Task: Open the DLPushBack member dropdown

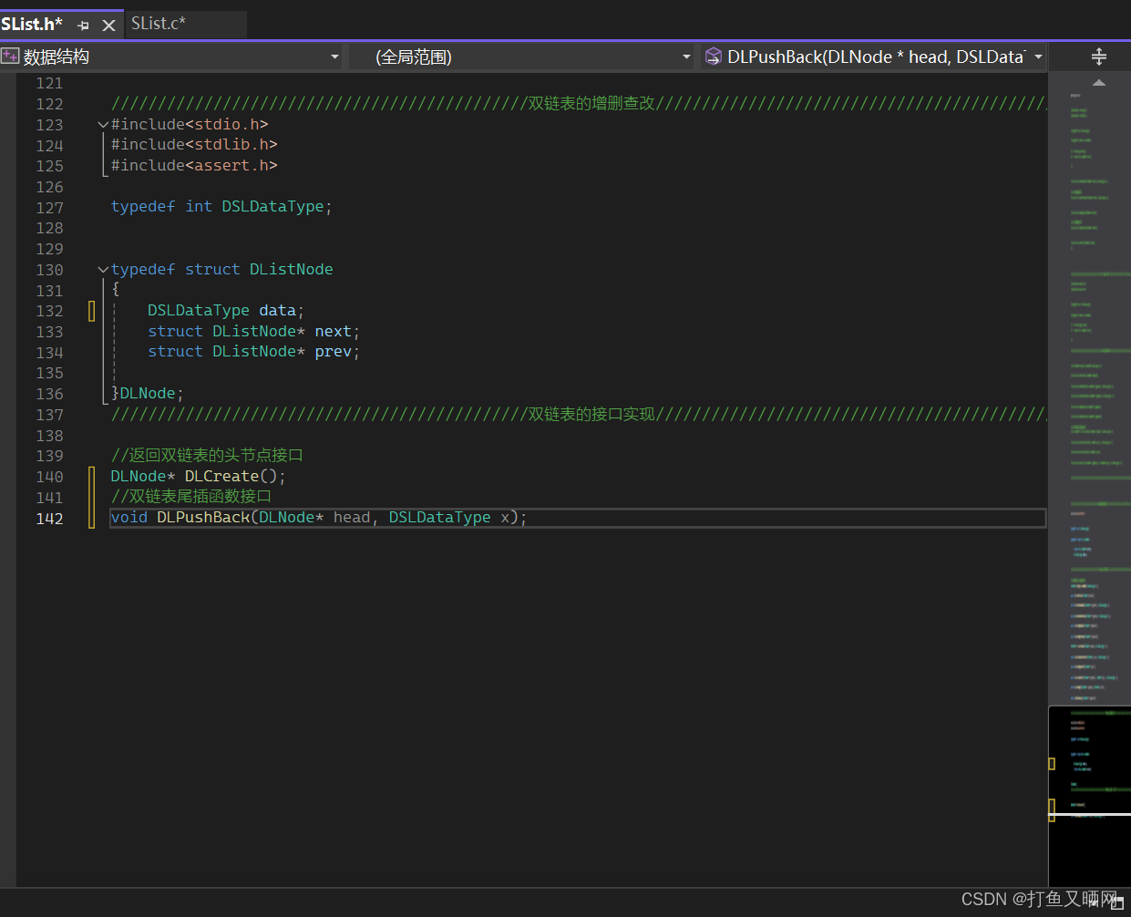Action: point(1038,57)
